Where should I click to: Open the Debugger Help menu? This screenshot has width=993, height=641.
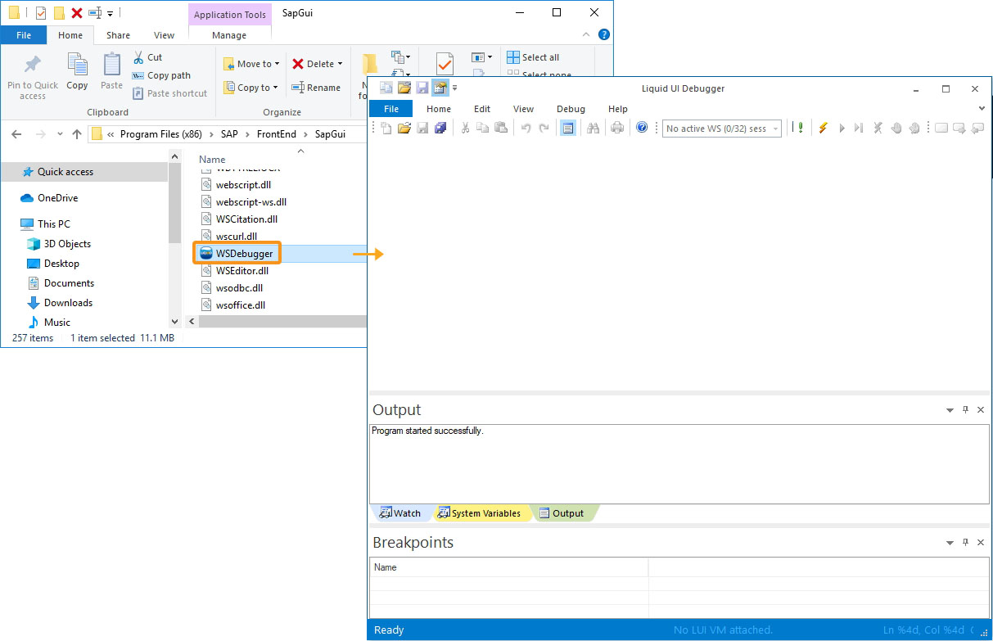(618, 109)
